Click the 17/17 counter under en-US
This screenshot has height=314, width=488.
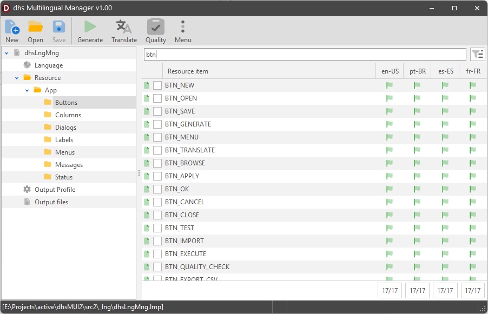(x=390, y=290)
